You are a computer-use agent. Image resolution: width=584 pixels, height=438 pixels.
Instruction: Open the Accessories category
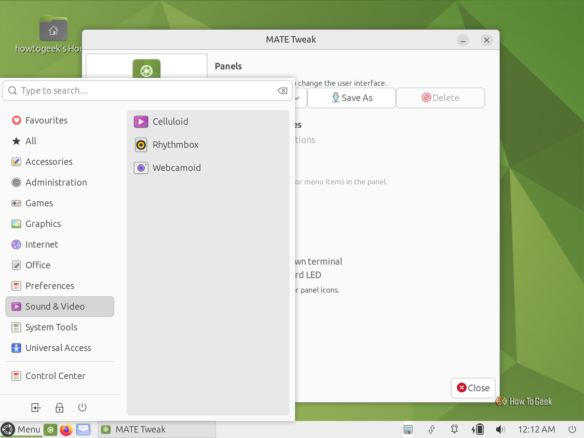(x=60, y=161)
